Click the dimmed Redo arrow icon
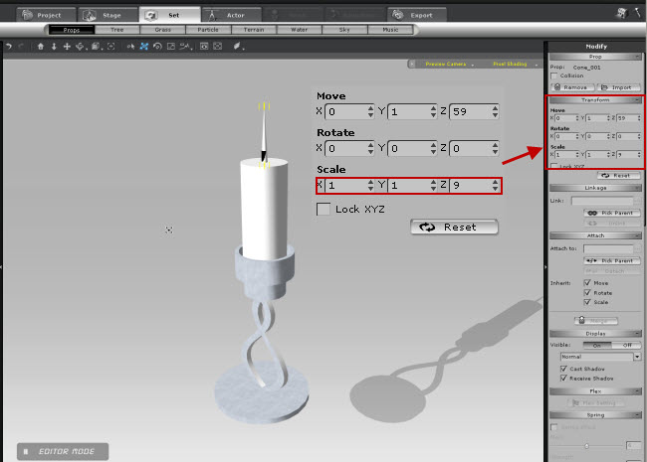This screenshot has width=647, height=462. 21,47
